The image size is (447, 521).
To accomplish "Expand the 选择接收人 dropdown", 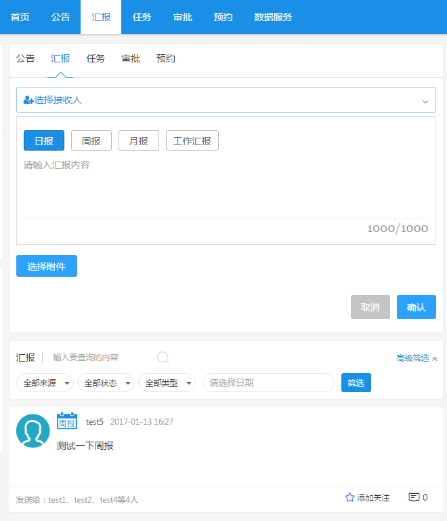I will 226,100.
